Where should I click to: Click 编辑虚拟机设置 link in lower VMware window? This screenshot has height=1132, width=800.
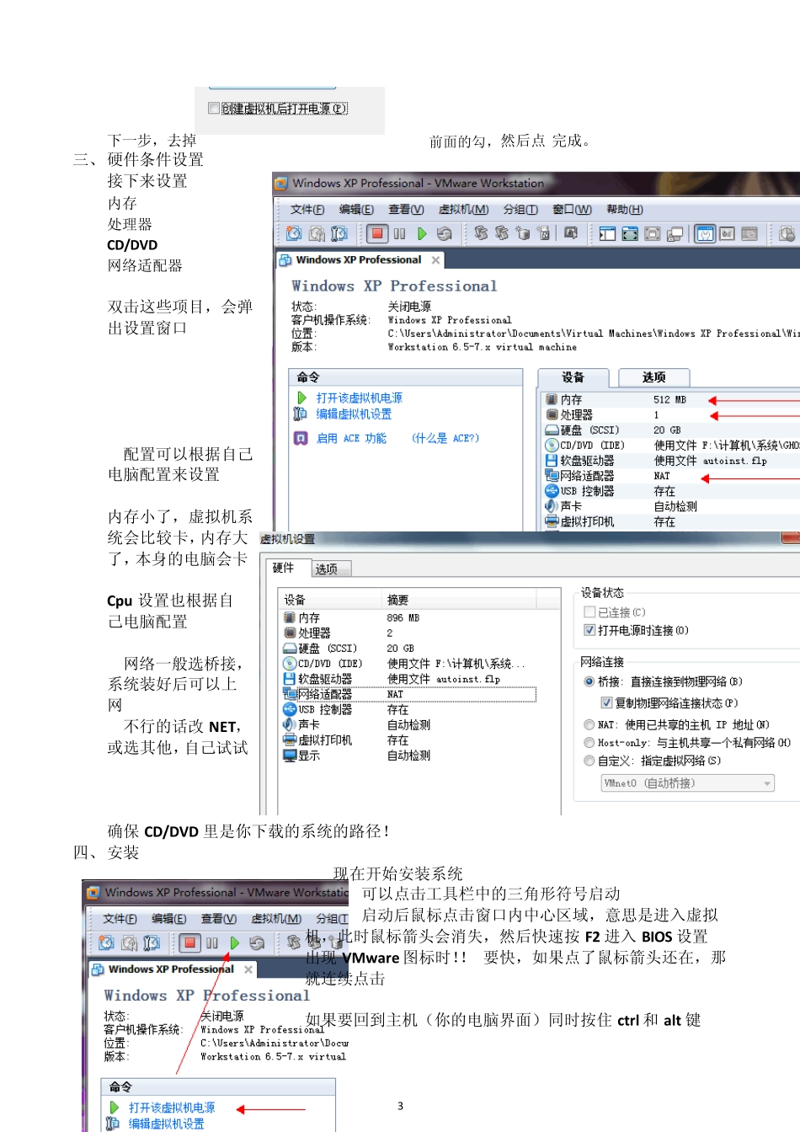coord(166,1124)
